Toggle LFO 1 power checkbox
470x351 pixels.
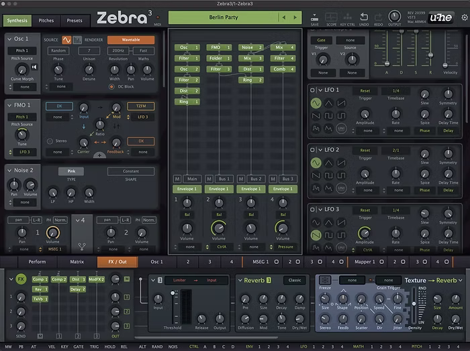[x=312, y=90]
